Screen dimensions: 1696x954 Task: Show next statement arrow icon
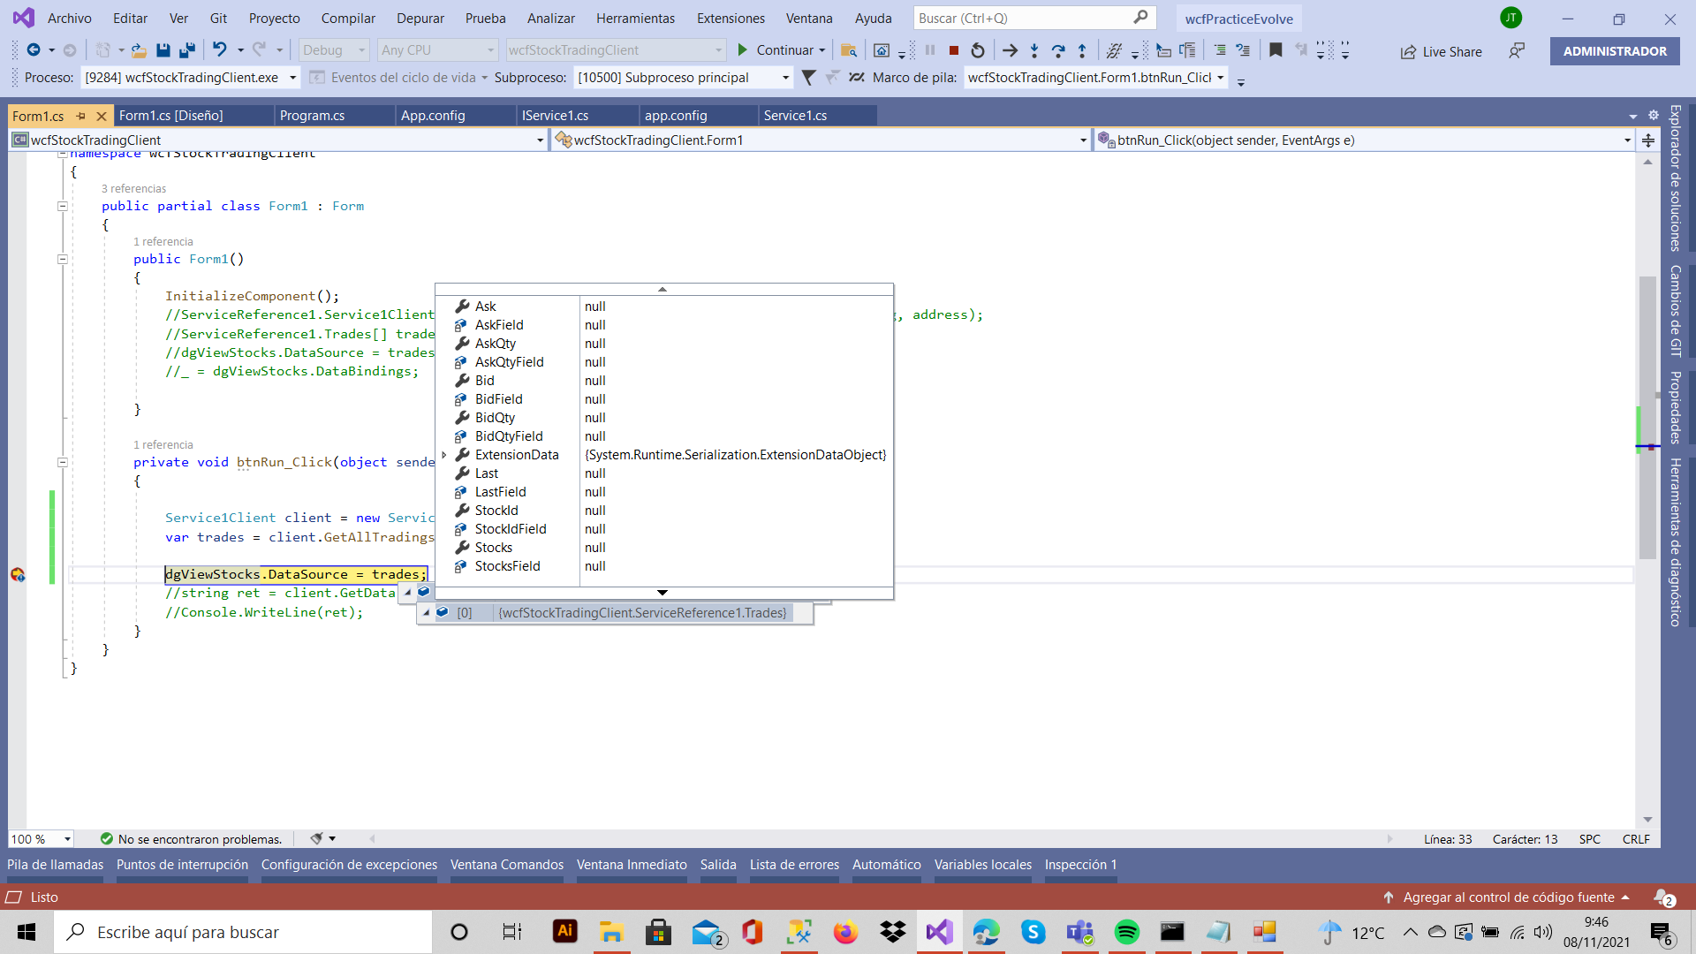point(1010,50)
